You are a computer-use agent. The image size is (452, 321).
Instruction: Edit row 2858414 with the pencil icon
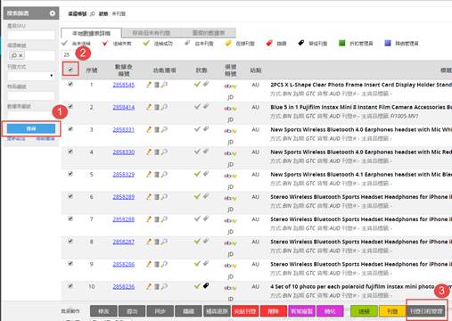(x=149, y=107)
